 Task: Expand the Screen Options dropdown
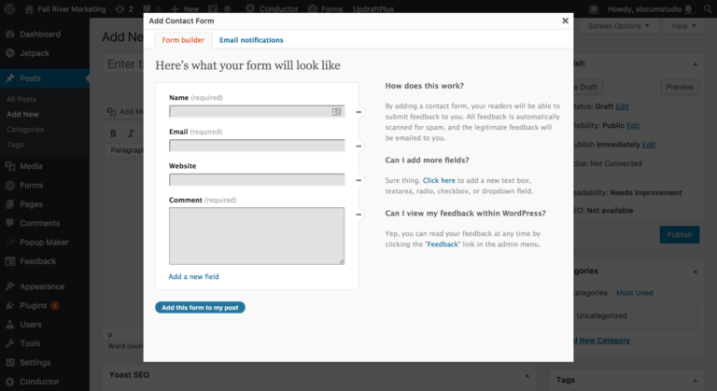[x=618, y=26]
